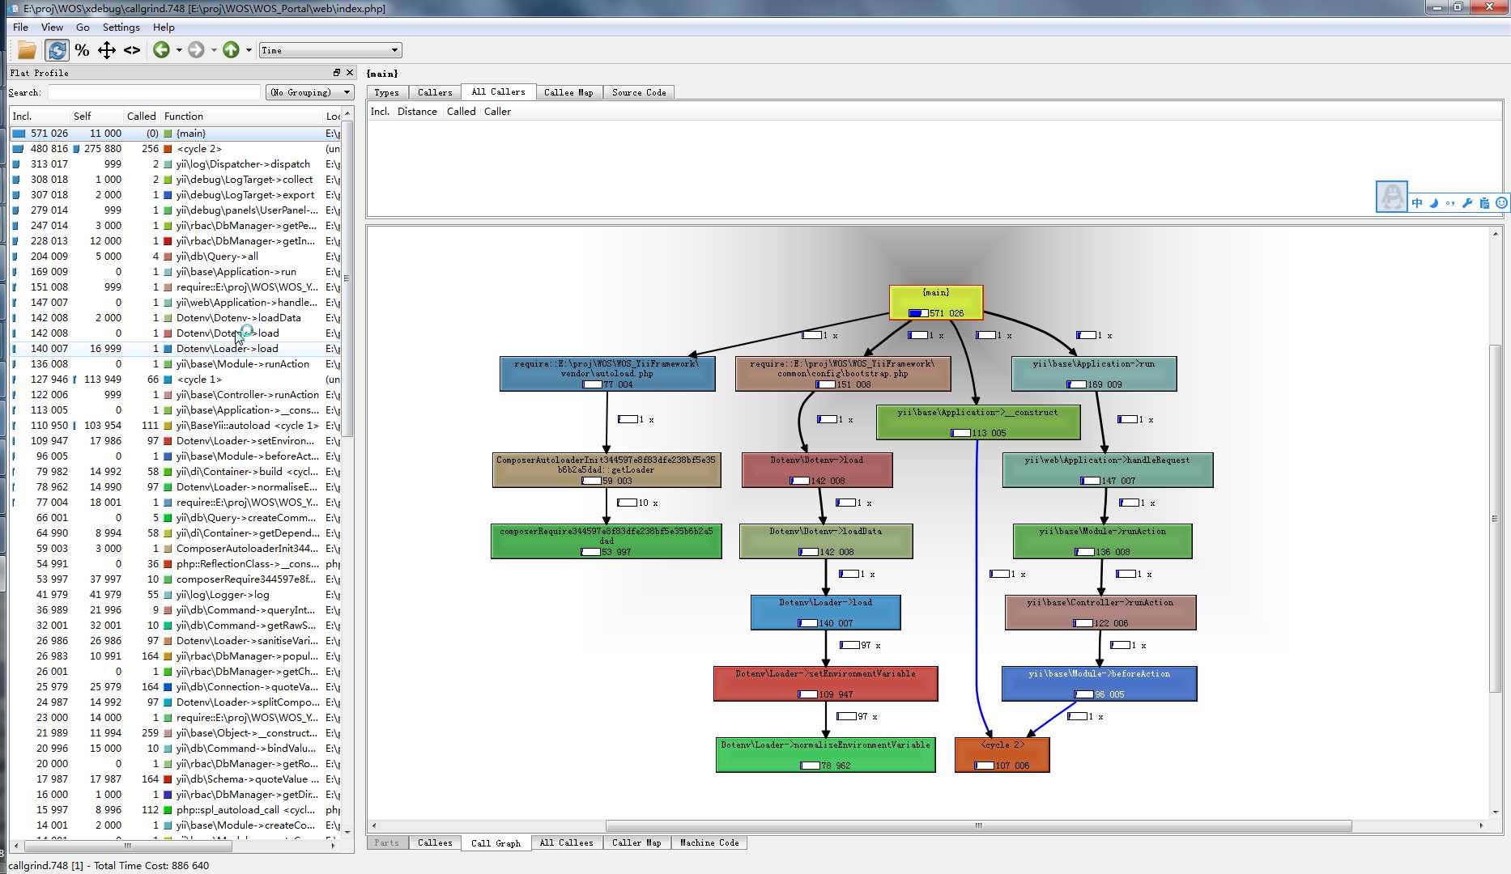Select yii\base\Application->run list row
This screenshot has width=1511, height=874.
pos(175,272)
